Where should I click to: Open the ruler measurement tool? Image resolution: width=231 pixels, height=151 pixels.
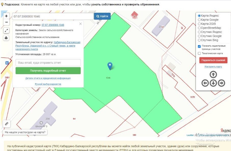coord(7,124)
